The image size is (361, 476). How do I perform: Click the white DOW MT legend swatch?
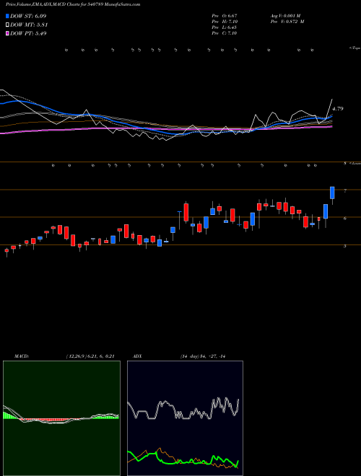pos(7,25)
